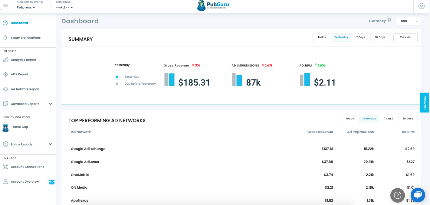The width and height of the screenshot is (430, 205).
Task: Toggle Day Before Yesterday legend entry
Action: (x=136, y=84)
